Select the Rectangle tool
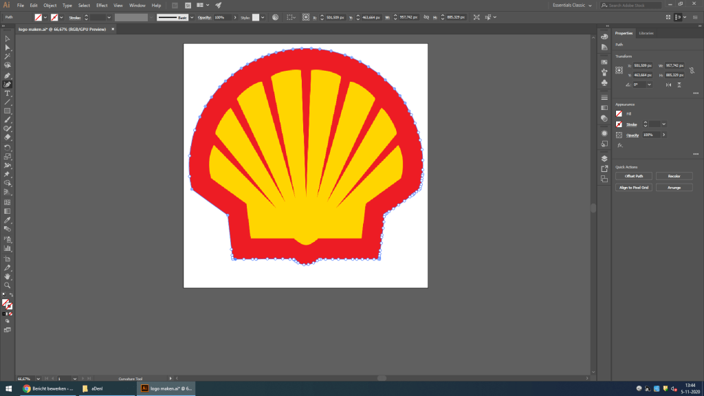The height and width of the screenshot is (396, 704). tap(8, 111)
